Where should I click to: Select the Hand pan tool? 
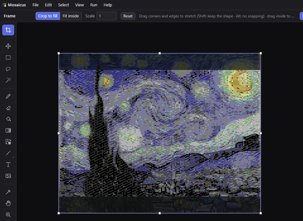point(8,203)
